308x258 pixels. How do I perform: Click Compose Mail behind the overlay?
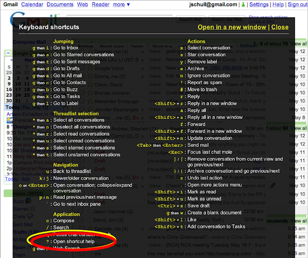click(29, 42)
